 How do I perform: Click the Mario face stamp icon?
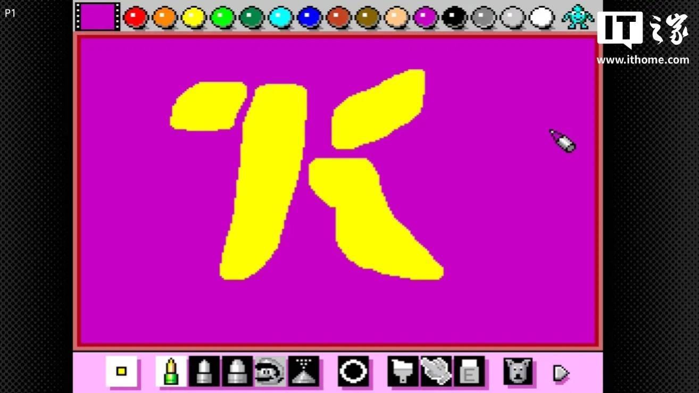270,371
